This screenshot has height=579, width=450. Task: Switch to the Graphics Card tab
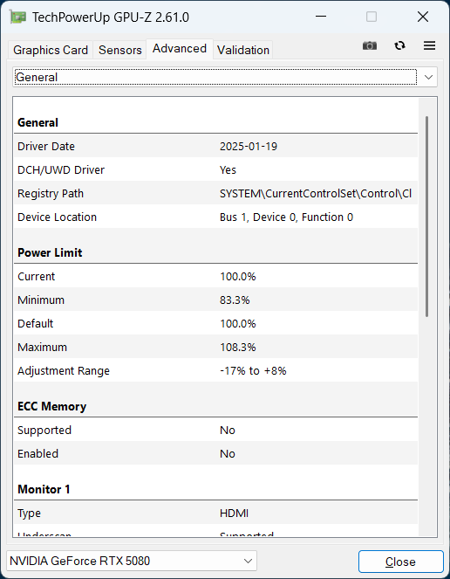click(51, 50)
